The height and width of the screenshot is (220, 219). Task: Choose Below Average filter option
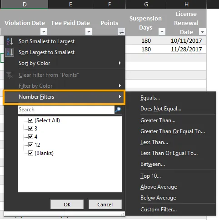171,198
